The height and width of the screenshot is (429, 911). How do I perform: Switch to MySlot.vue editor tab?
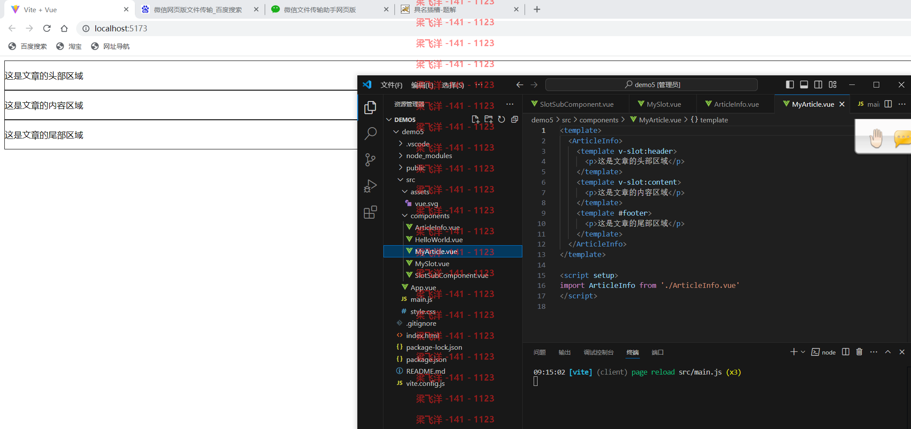662,104
